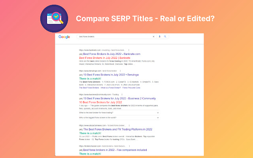Open three-dot menu for bankrate.com result
The width and height of the screenshot is (253, 158).
128,50
